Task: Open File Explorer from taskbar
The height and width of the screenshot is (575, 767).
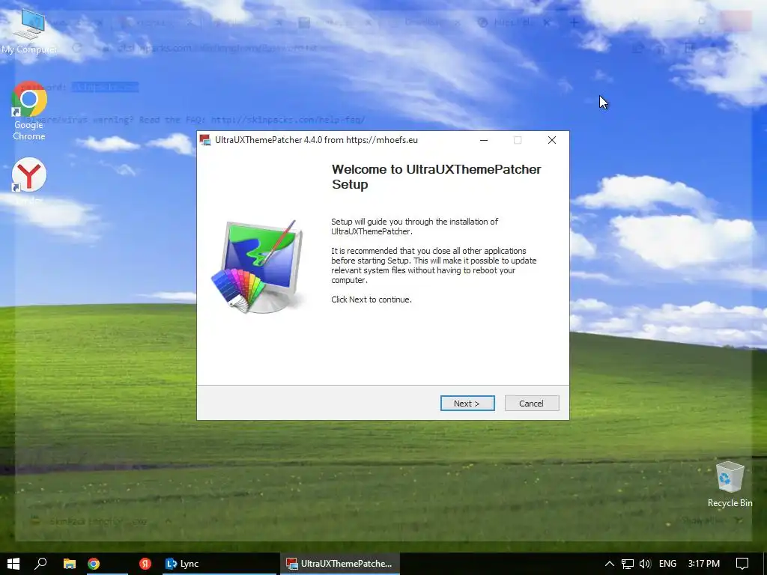Action: 70,564
